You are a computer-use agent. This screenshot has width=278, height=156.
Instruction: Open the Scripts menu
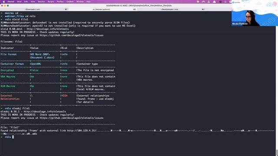[x=51, y=2]
